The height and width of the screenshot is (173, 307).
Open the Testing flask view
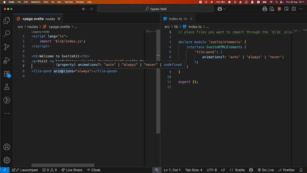point(7,87)
